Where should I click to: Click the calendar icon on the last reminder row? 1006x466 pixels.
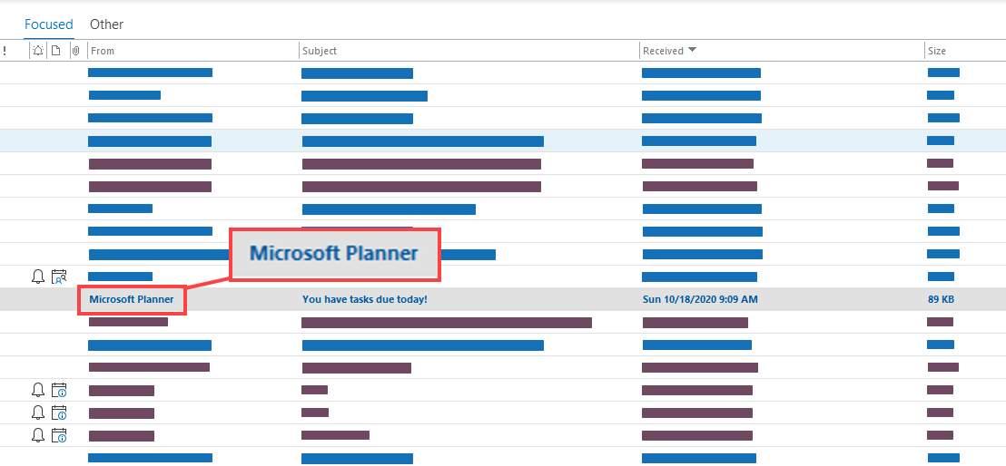pos(59,435)
